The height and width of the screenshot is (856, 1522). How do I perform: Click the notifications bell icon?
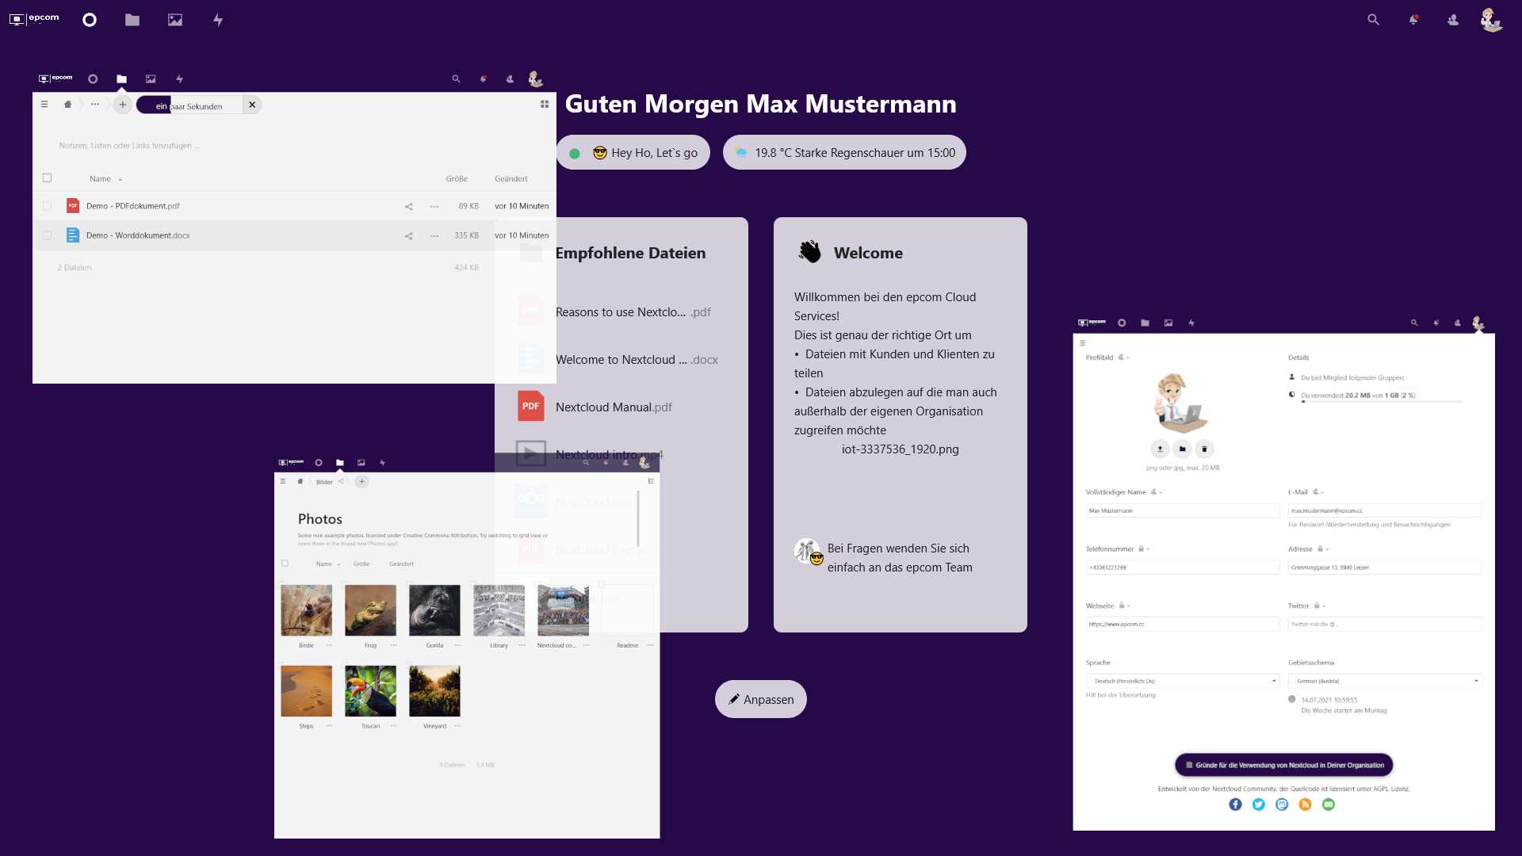pos(1413,20)
